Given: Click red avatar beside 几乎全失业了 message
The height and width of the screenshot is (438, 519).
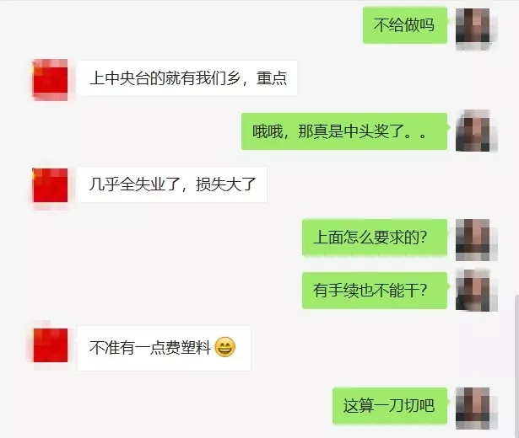Looking at the screenshot, I should pos(51,185).
